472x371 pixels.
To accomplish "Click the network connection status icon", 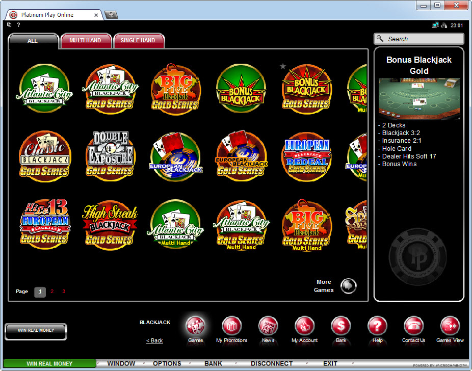I will [435, 25].
